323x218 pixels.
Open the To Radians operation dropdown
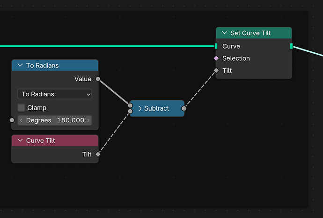click(x=55, y=94)
